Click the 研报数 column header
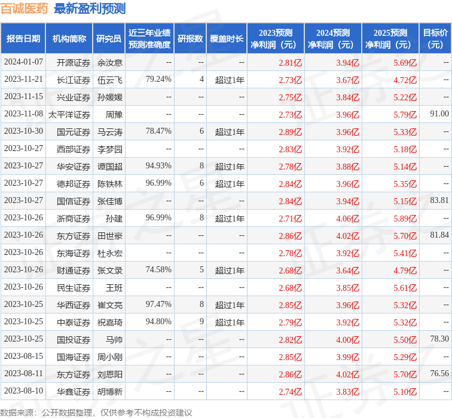Viewport: 452px width, 418px height. tap(190, 39)
